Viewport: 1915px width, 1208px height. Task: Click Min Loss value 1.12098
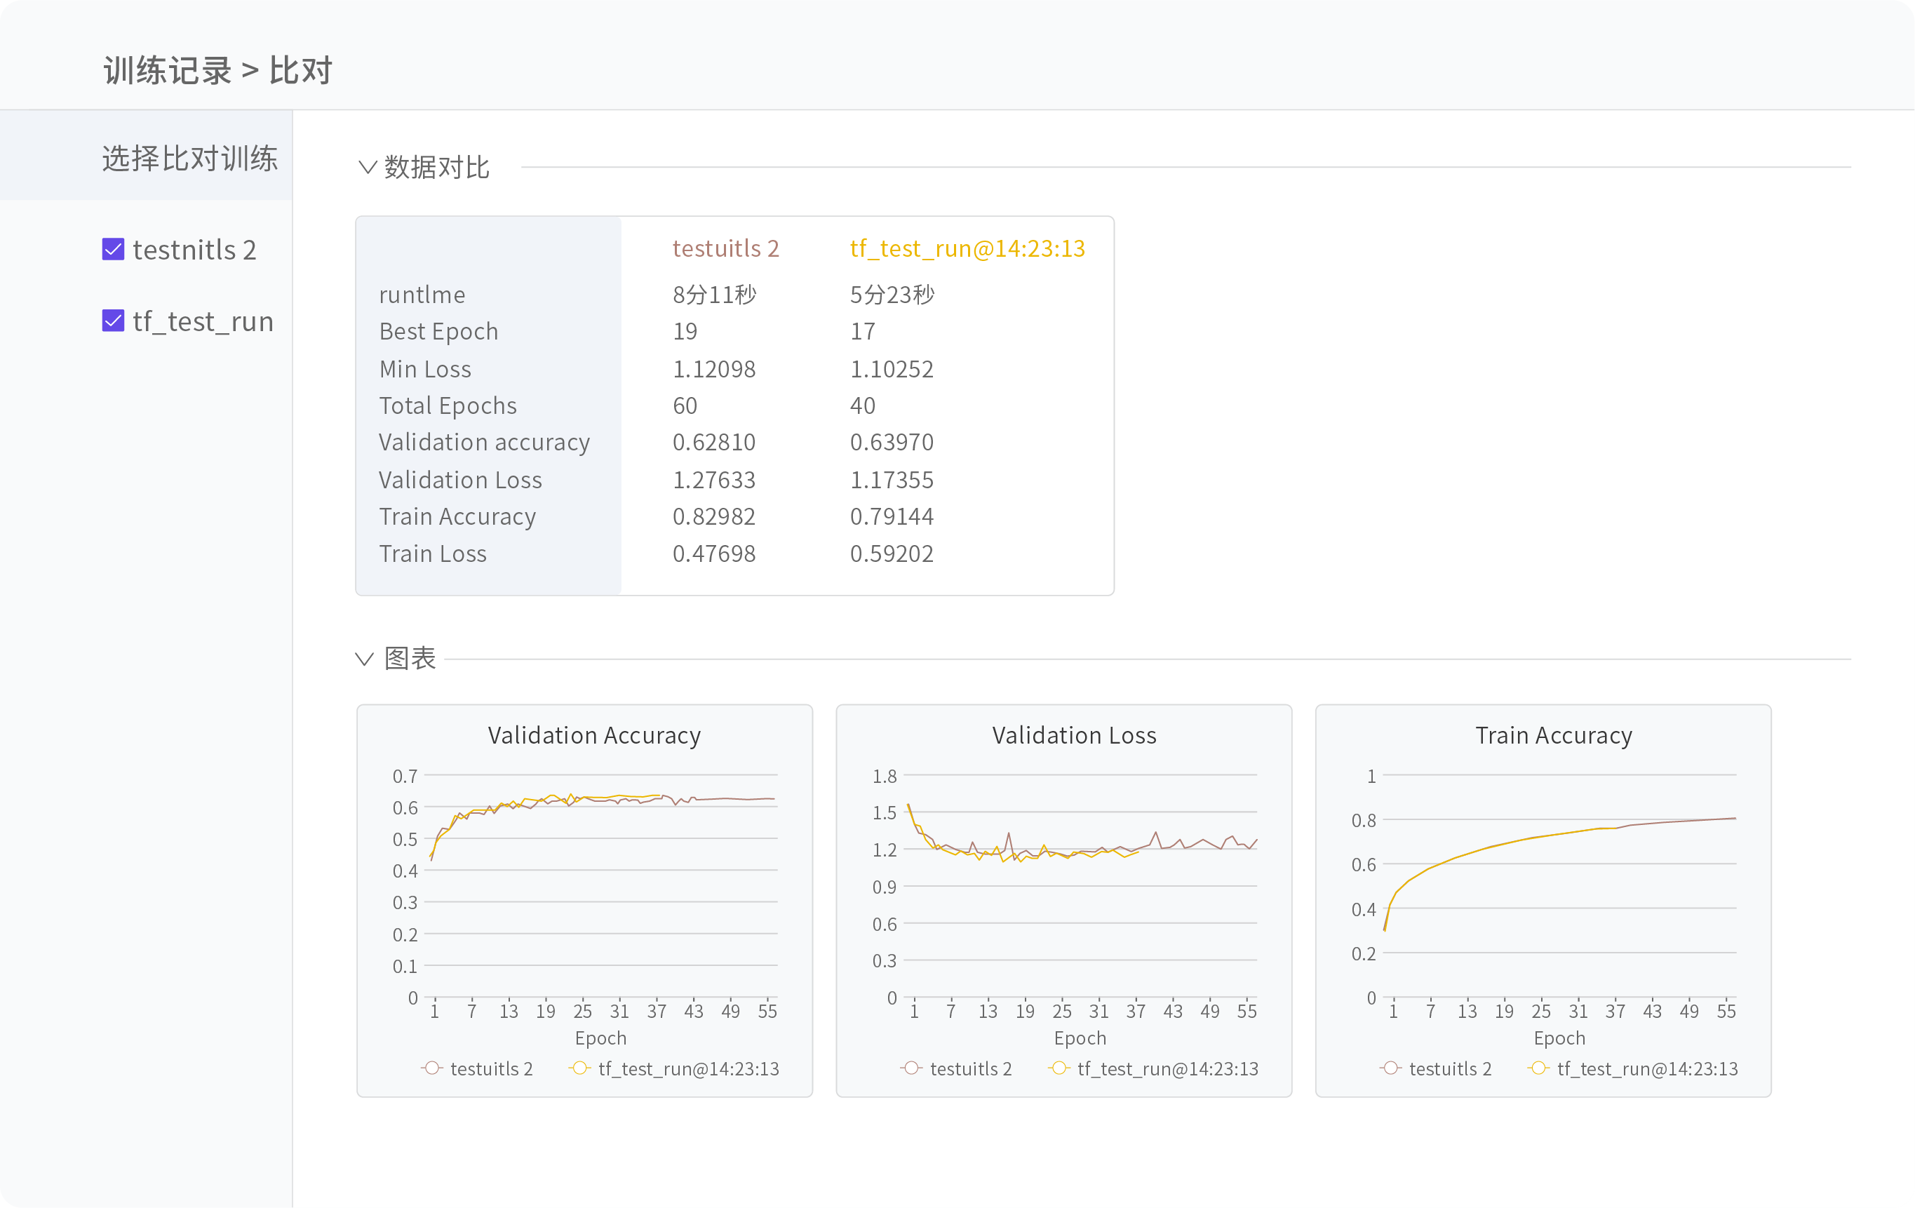714,369
